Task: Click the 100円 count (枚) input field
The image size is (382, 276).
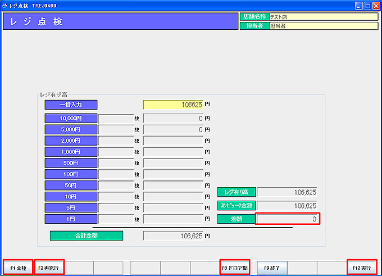Action: coord(116,174)
